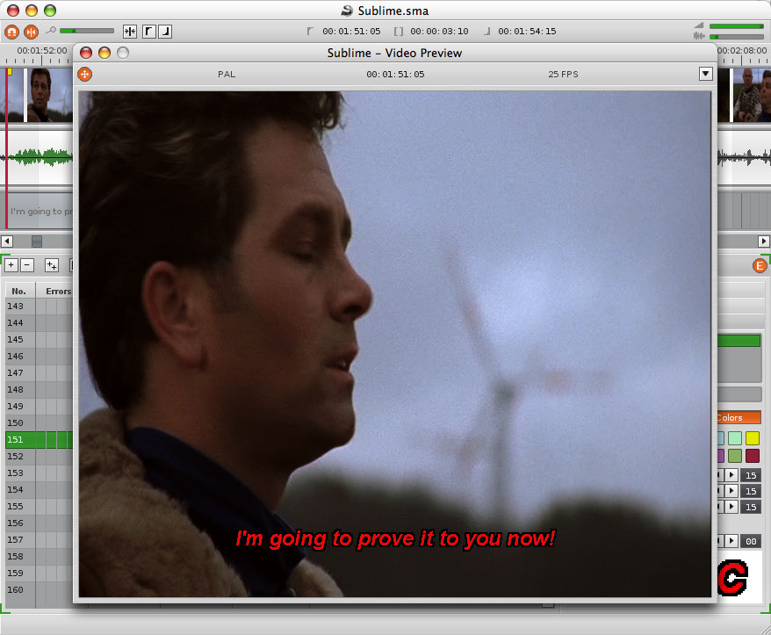Select subtitle row 155
This screenshot has width=771, height=635.
[x=40, y=506]
